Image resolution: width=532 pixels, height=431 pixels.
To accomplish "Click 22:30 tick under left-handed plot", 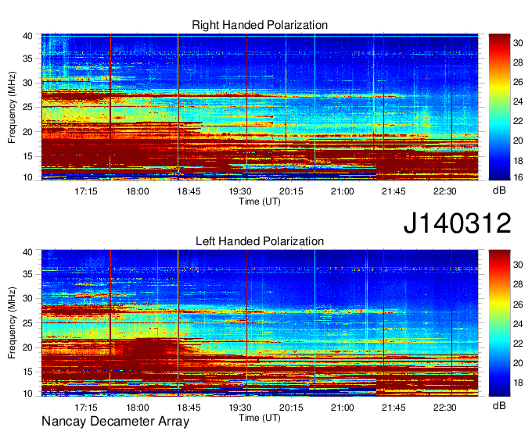I will (x=445, y=408).
